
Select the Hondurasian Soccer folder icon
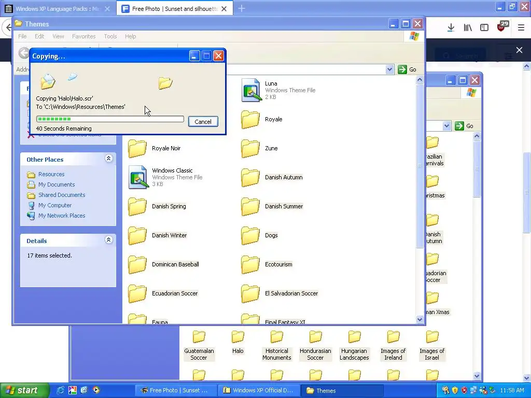coord(315,337)
